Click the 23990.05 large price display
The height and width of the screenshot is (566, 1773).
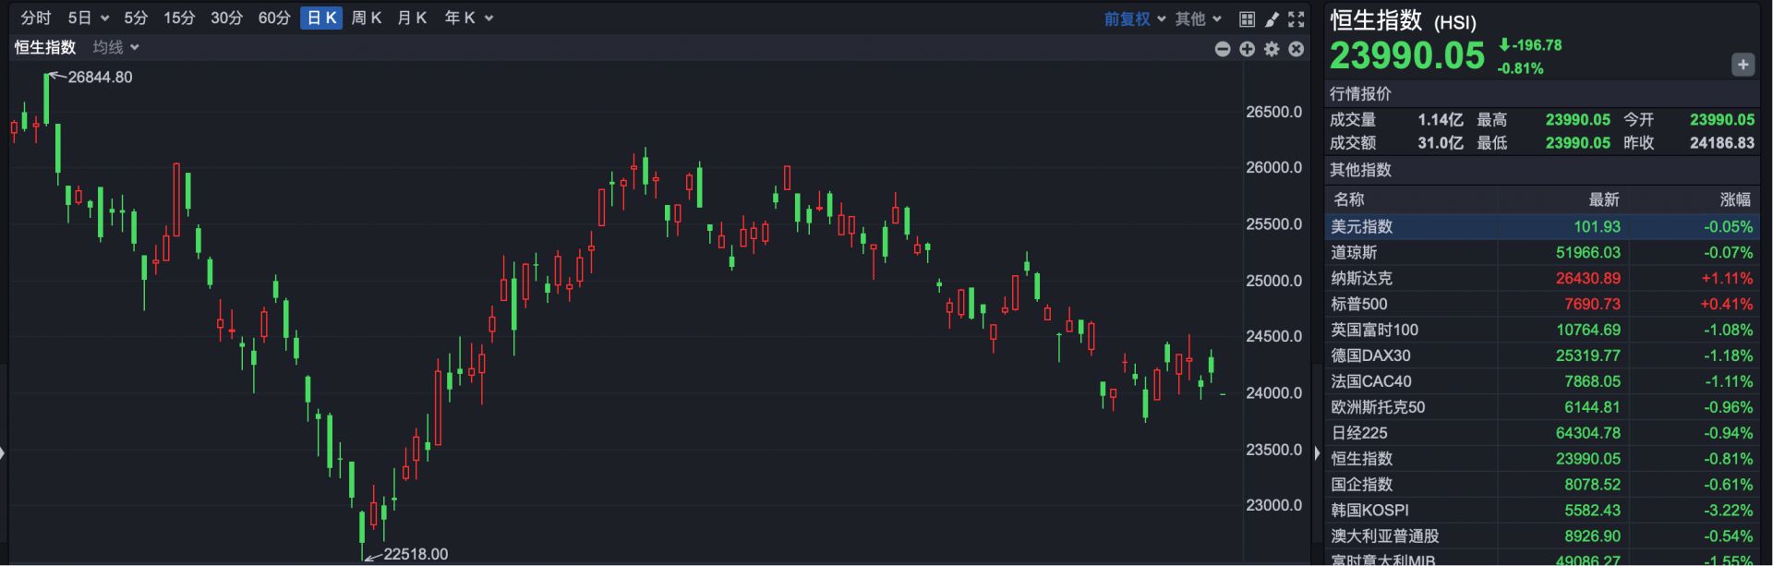pos(1407,56)
